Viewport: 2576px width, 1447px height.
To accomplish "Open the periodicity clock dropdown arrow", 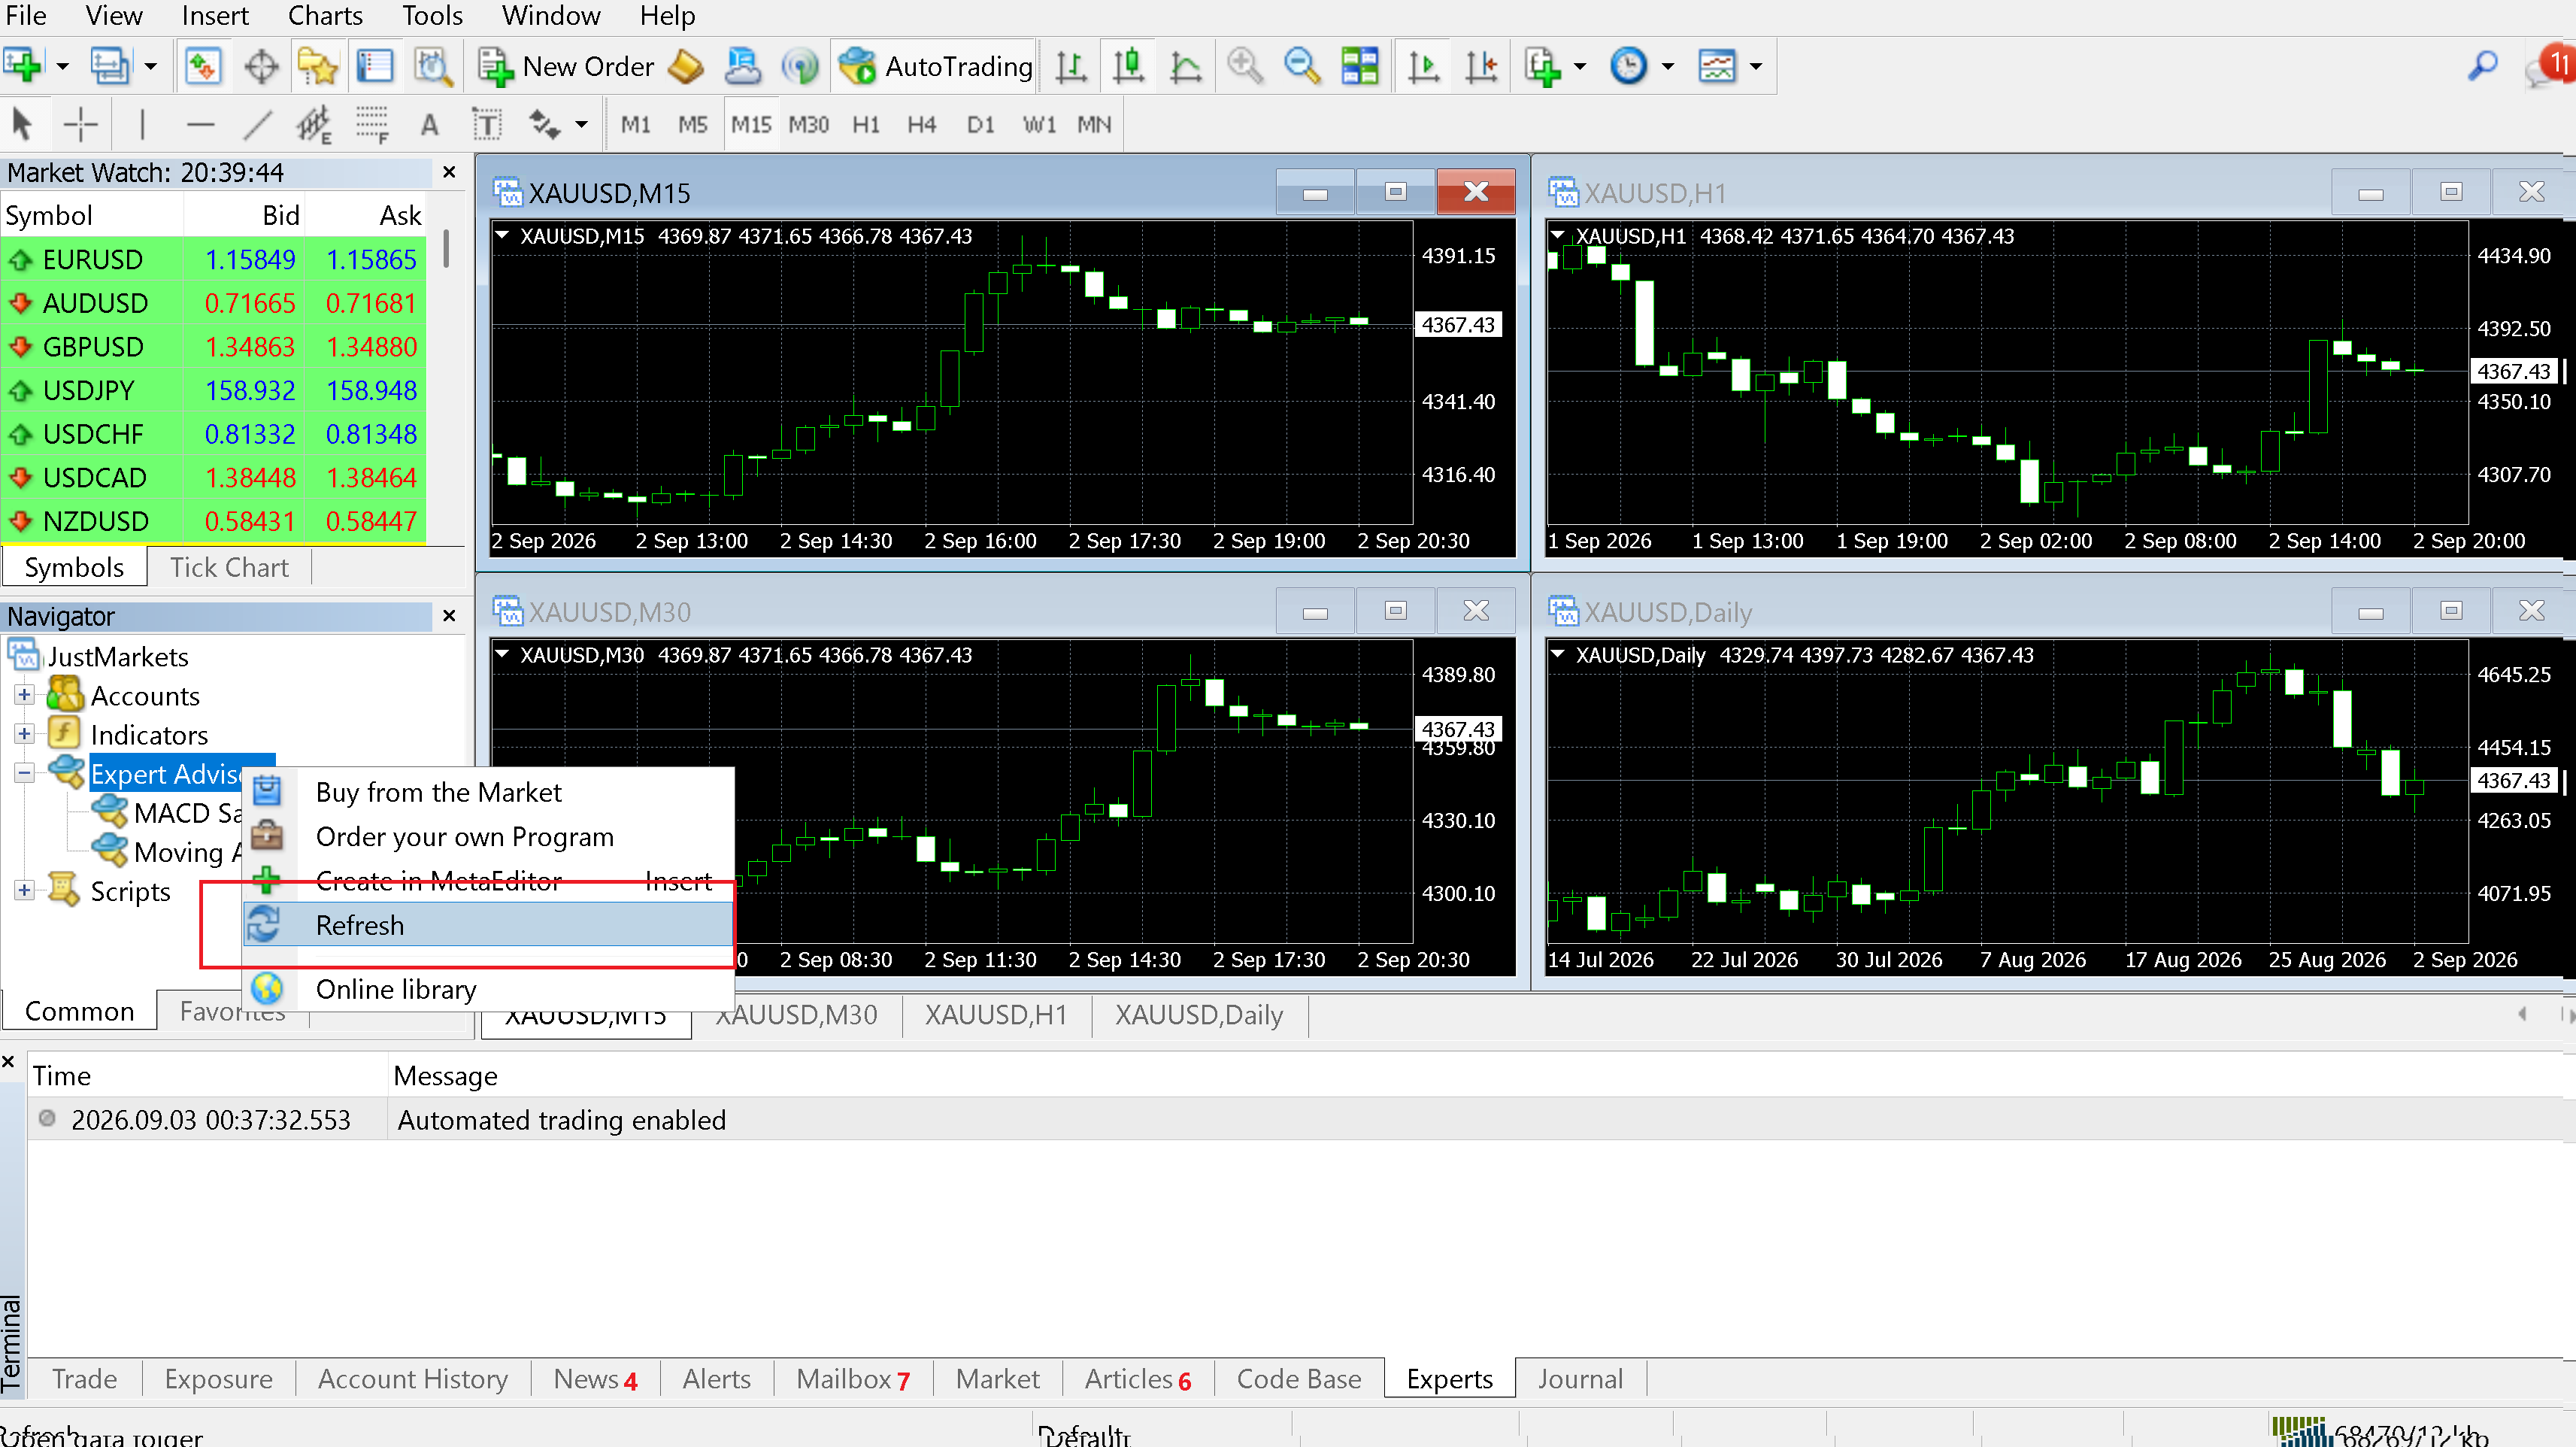I will (x=1668, y=67).
